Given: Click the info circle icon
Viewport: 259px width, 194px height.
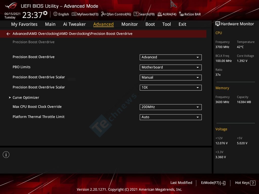Looking at the screenshot, I should pos(6,155).
